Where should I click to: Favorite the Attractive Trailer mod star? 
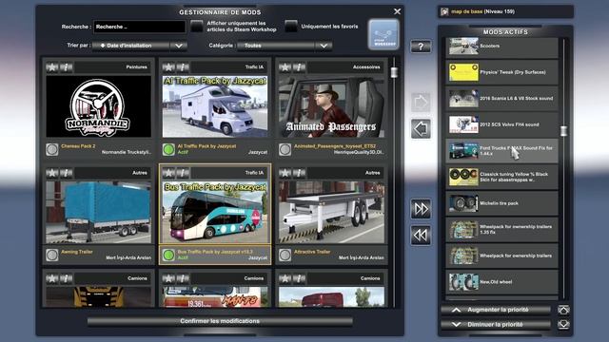(x=285, y=173)
